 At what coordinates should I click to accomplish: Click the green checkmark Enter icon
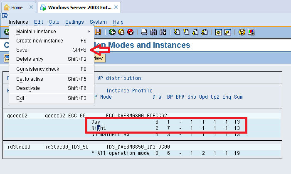click(7, 32)
